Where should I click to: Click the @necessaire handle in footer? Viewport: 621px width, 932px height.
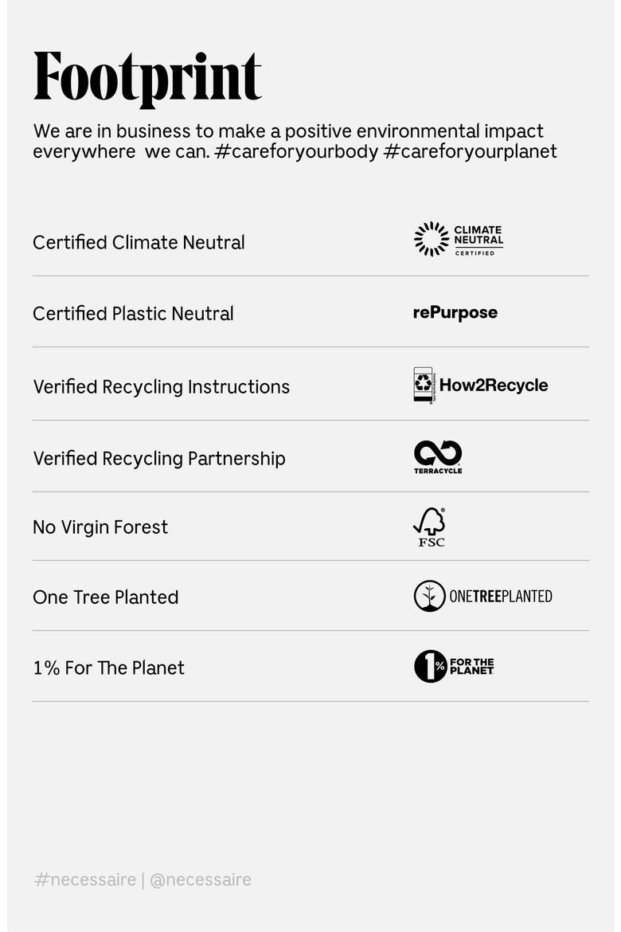pos(201,879)
